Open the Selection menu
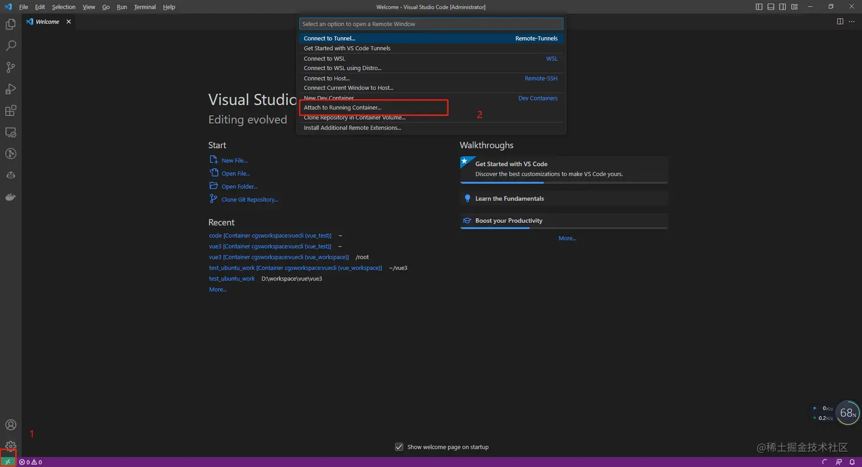 [x=64, y=7]
